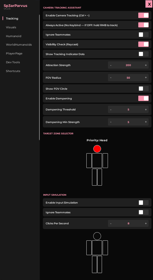Select the torso in Target Zone Selector

(x=97, y=160)
